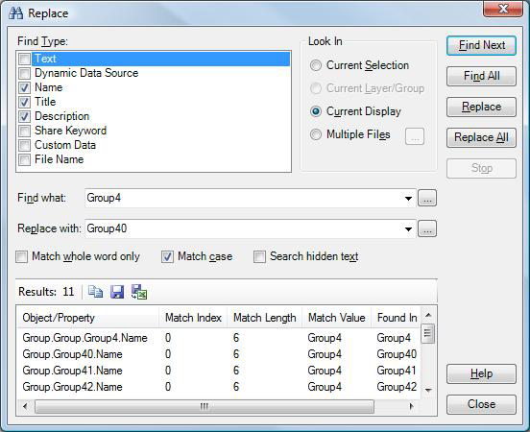This screenshot has height=432, width=530.
Task: Click inside the Replace with text field
Action: pos(244,228)
